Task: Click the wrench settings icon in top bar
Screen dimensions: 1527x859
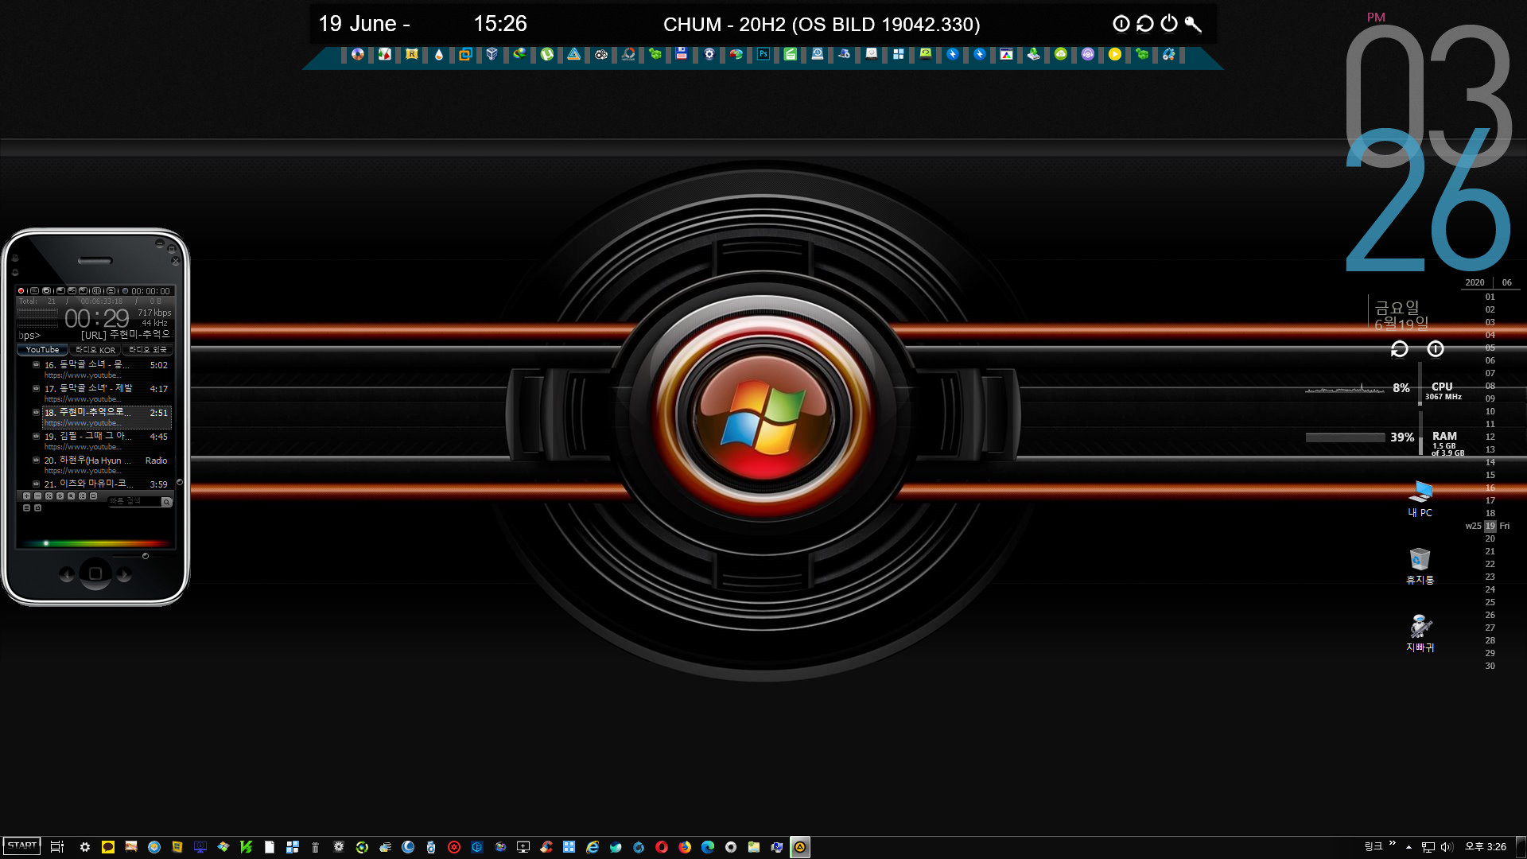Action: click(x=1193, y=24)
